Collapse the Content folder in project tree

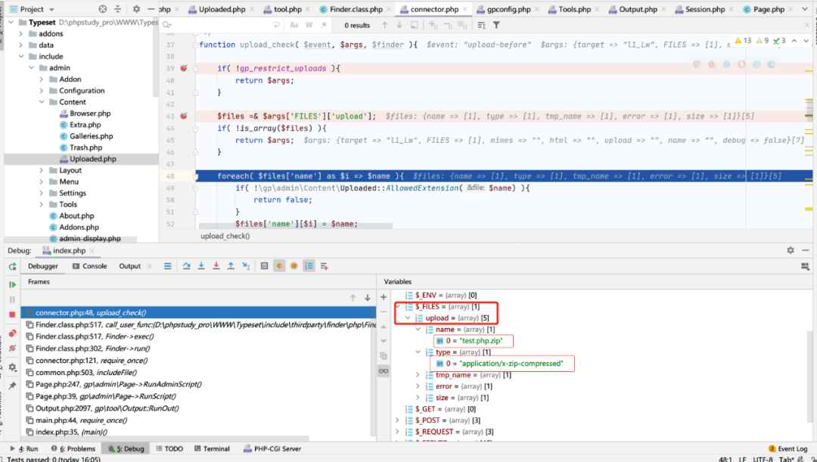click(42, 102)
